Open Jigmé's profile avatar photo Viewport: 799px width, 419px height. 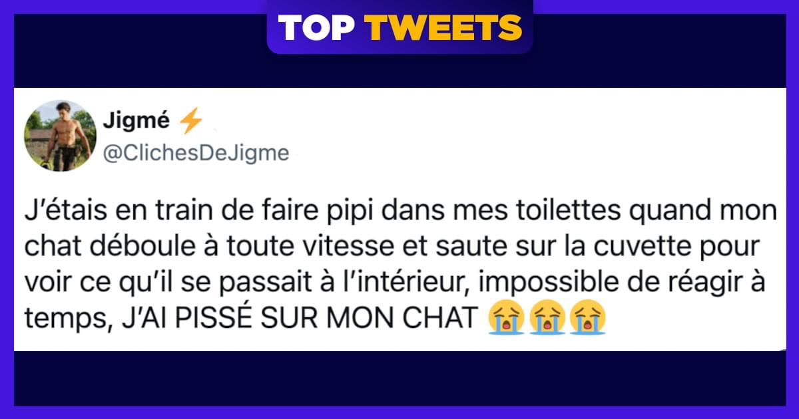click(x=61, y=135)
